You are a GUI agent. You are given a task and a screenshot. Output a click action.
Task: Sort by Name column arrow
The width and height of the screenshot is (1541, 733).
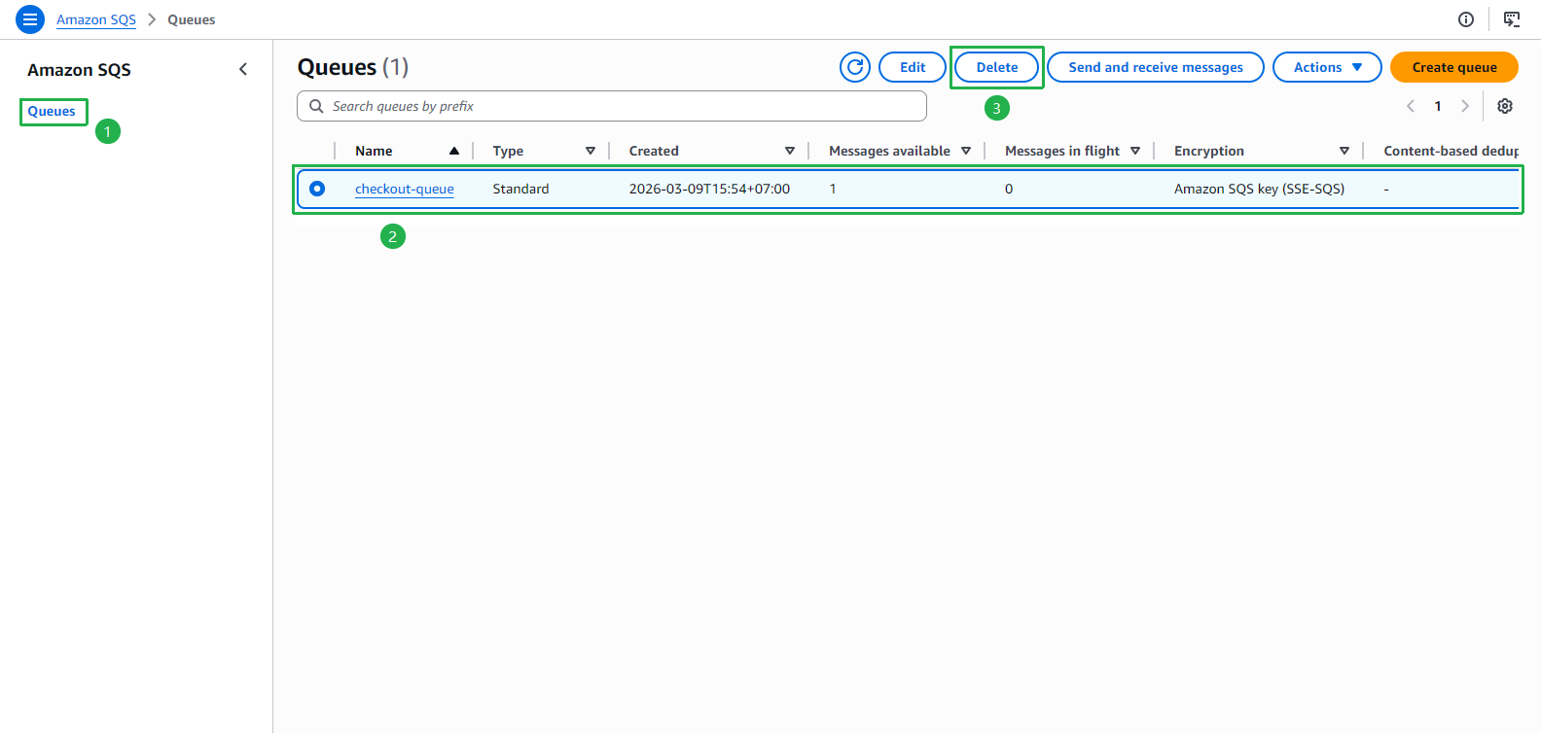(x=454, y=151)
